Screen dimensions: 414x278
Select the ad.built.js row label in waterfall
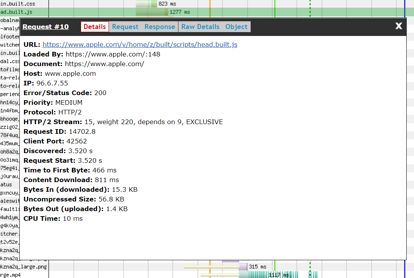pyautogui.click(x=16, y=12)
